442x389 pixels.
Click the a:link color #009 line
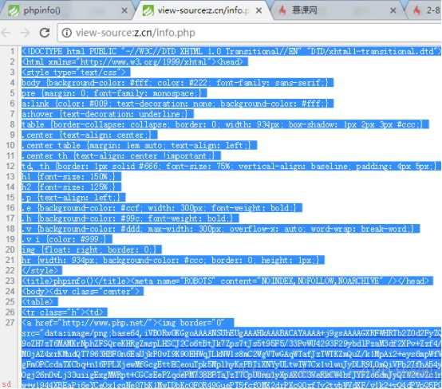point(178,104)
